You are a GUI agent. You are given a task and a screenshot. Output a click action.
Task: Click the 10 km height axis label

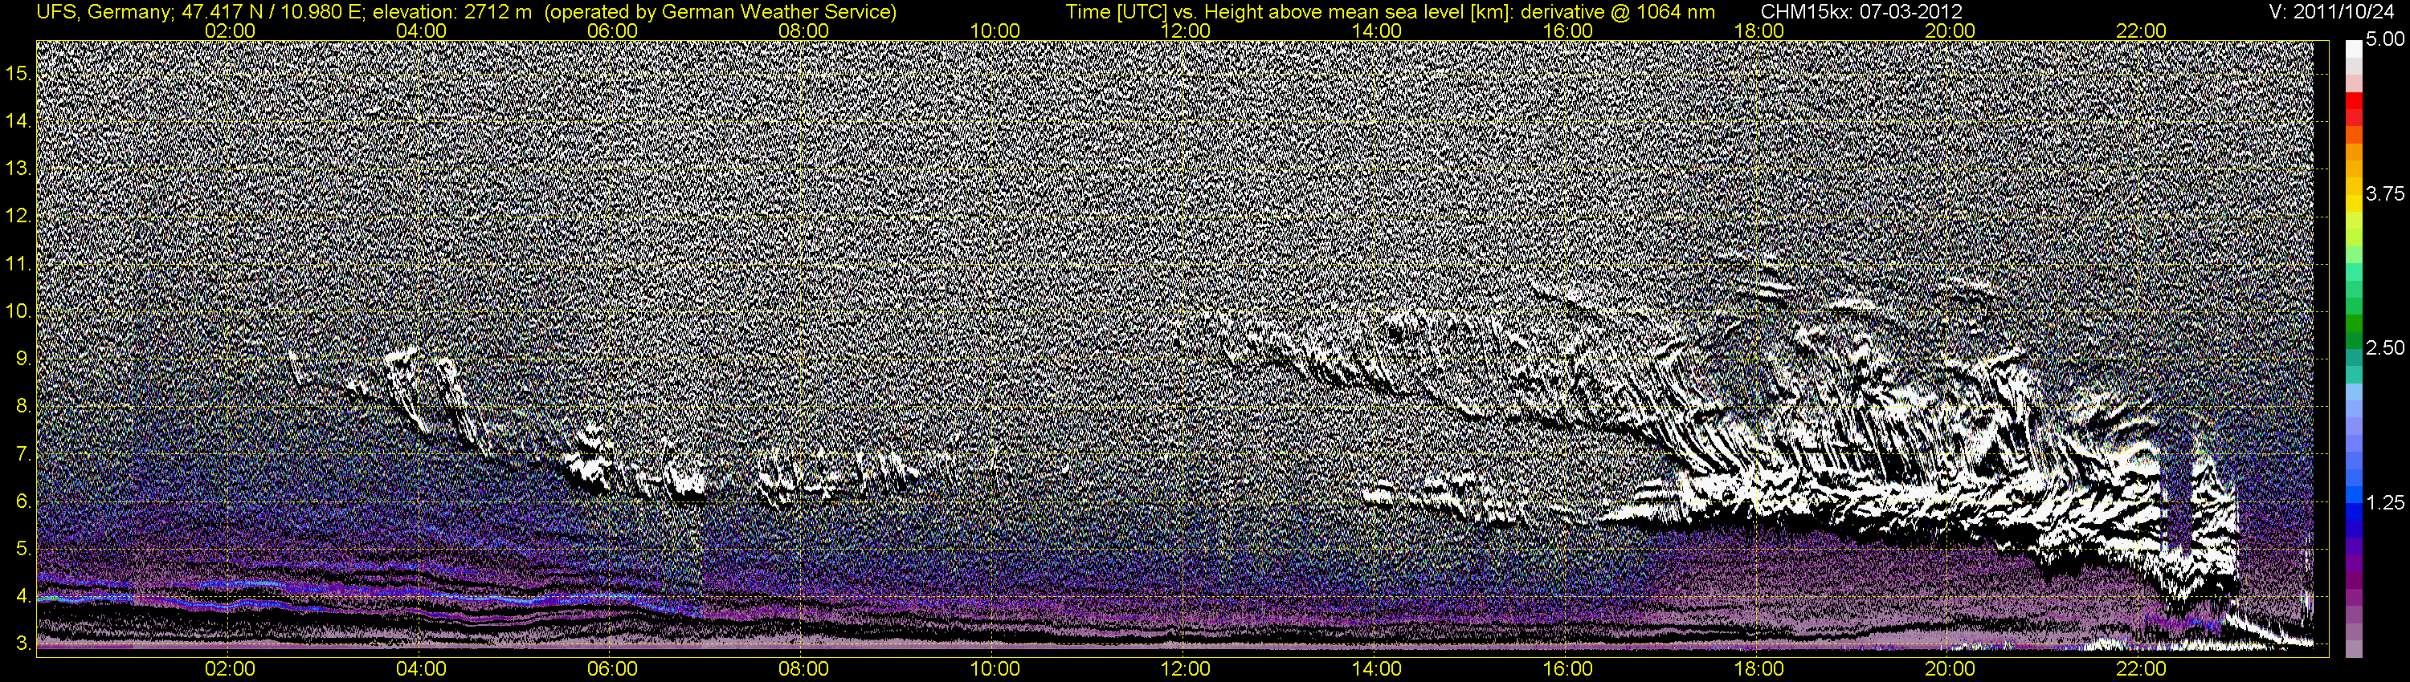pos(18,311)
